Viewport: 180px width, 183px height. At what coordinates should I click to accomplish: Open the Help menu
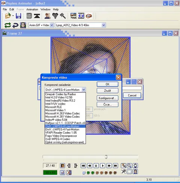click(x=55, y=9)
